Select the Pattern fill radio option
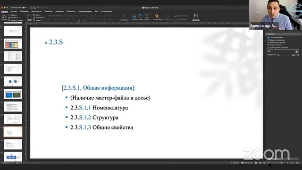302x170 pixels. (268, 45)
